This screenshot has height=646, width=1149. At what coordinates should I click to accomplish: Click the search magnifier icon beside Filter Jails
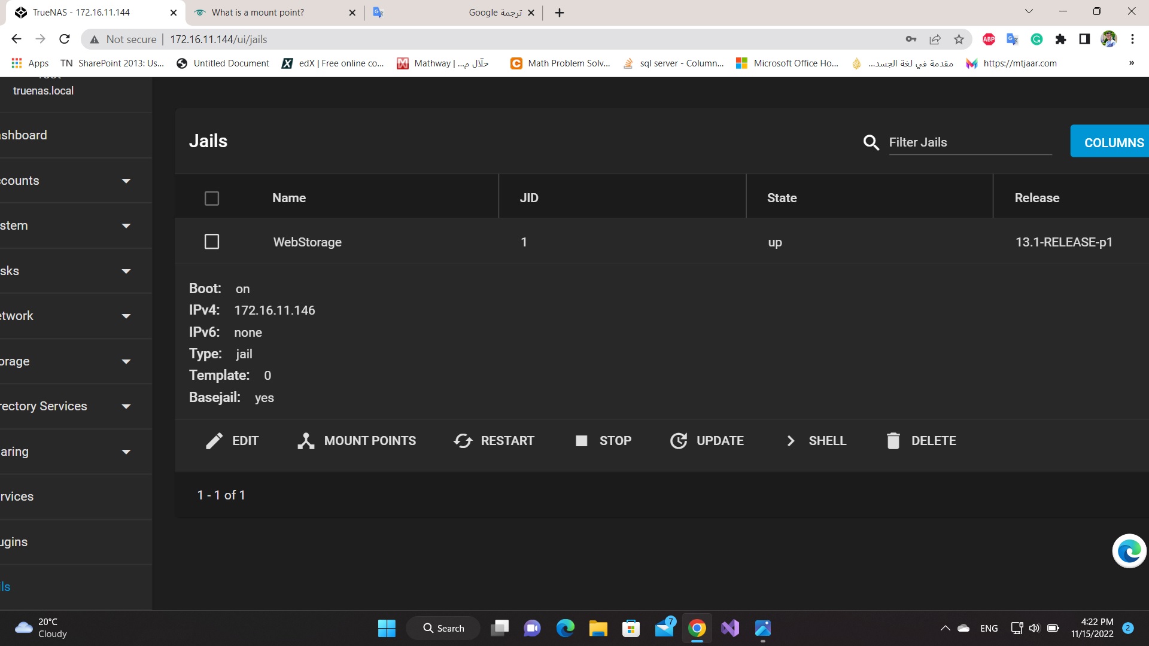point(871,142)
